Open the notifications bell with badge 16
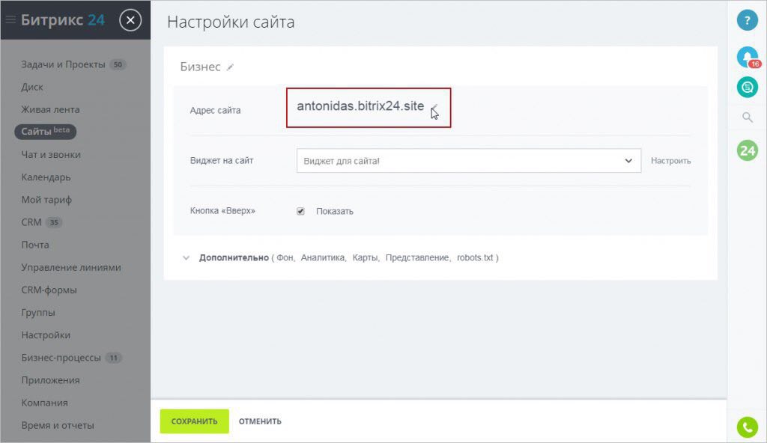 coord(748,58)
